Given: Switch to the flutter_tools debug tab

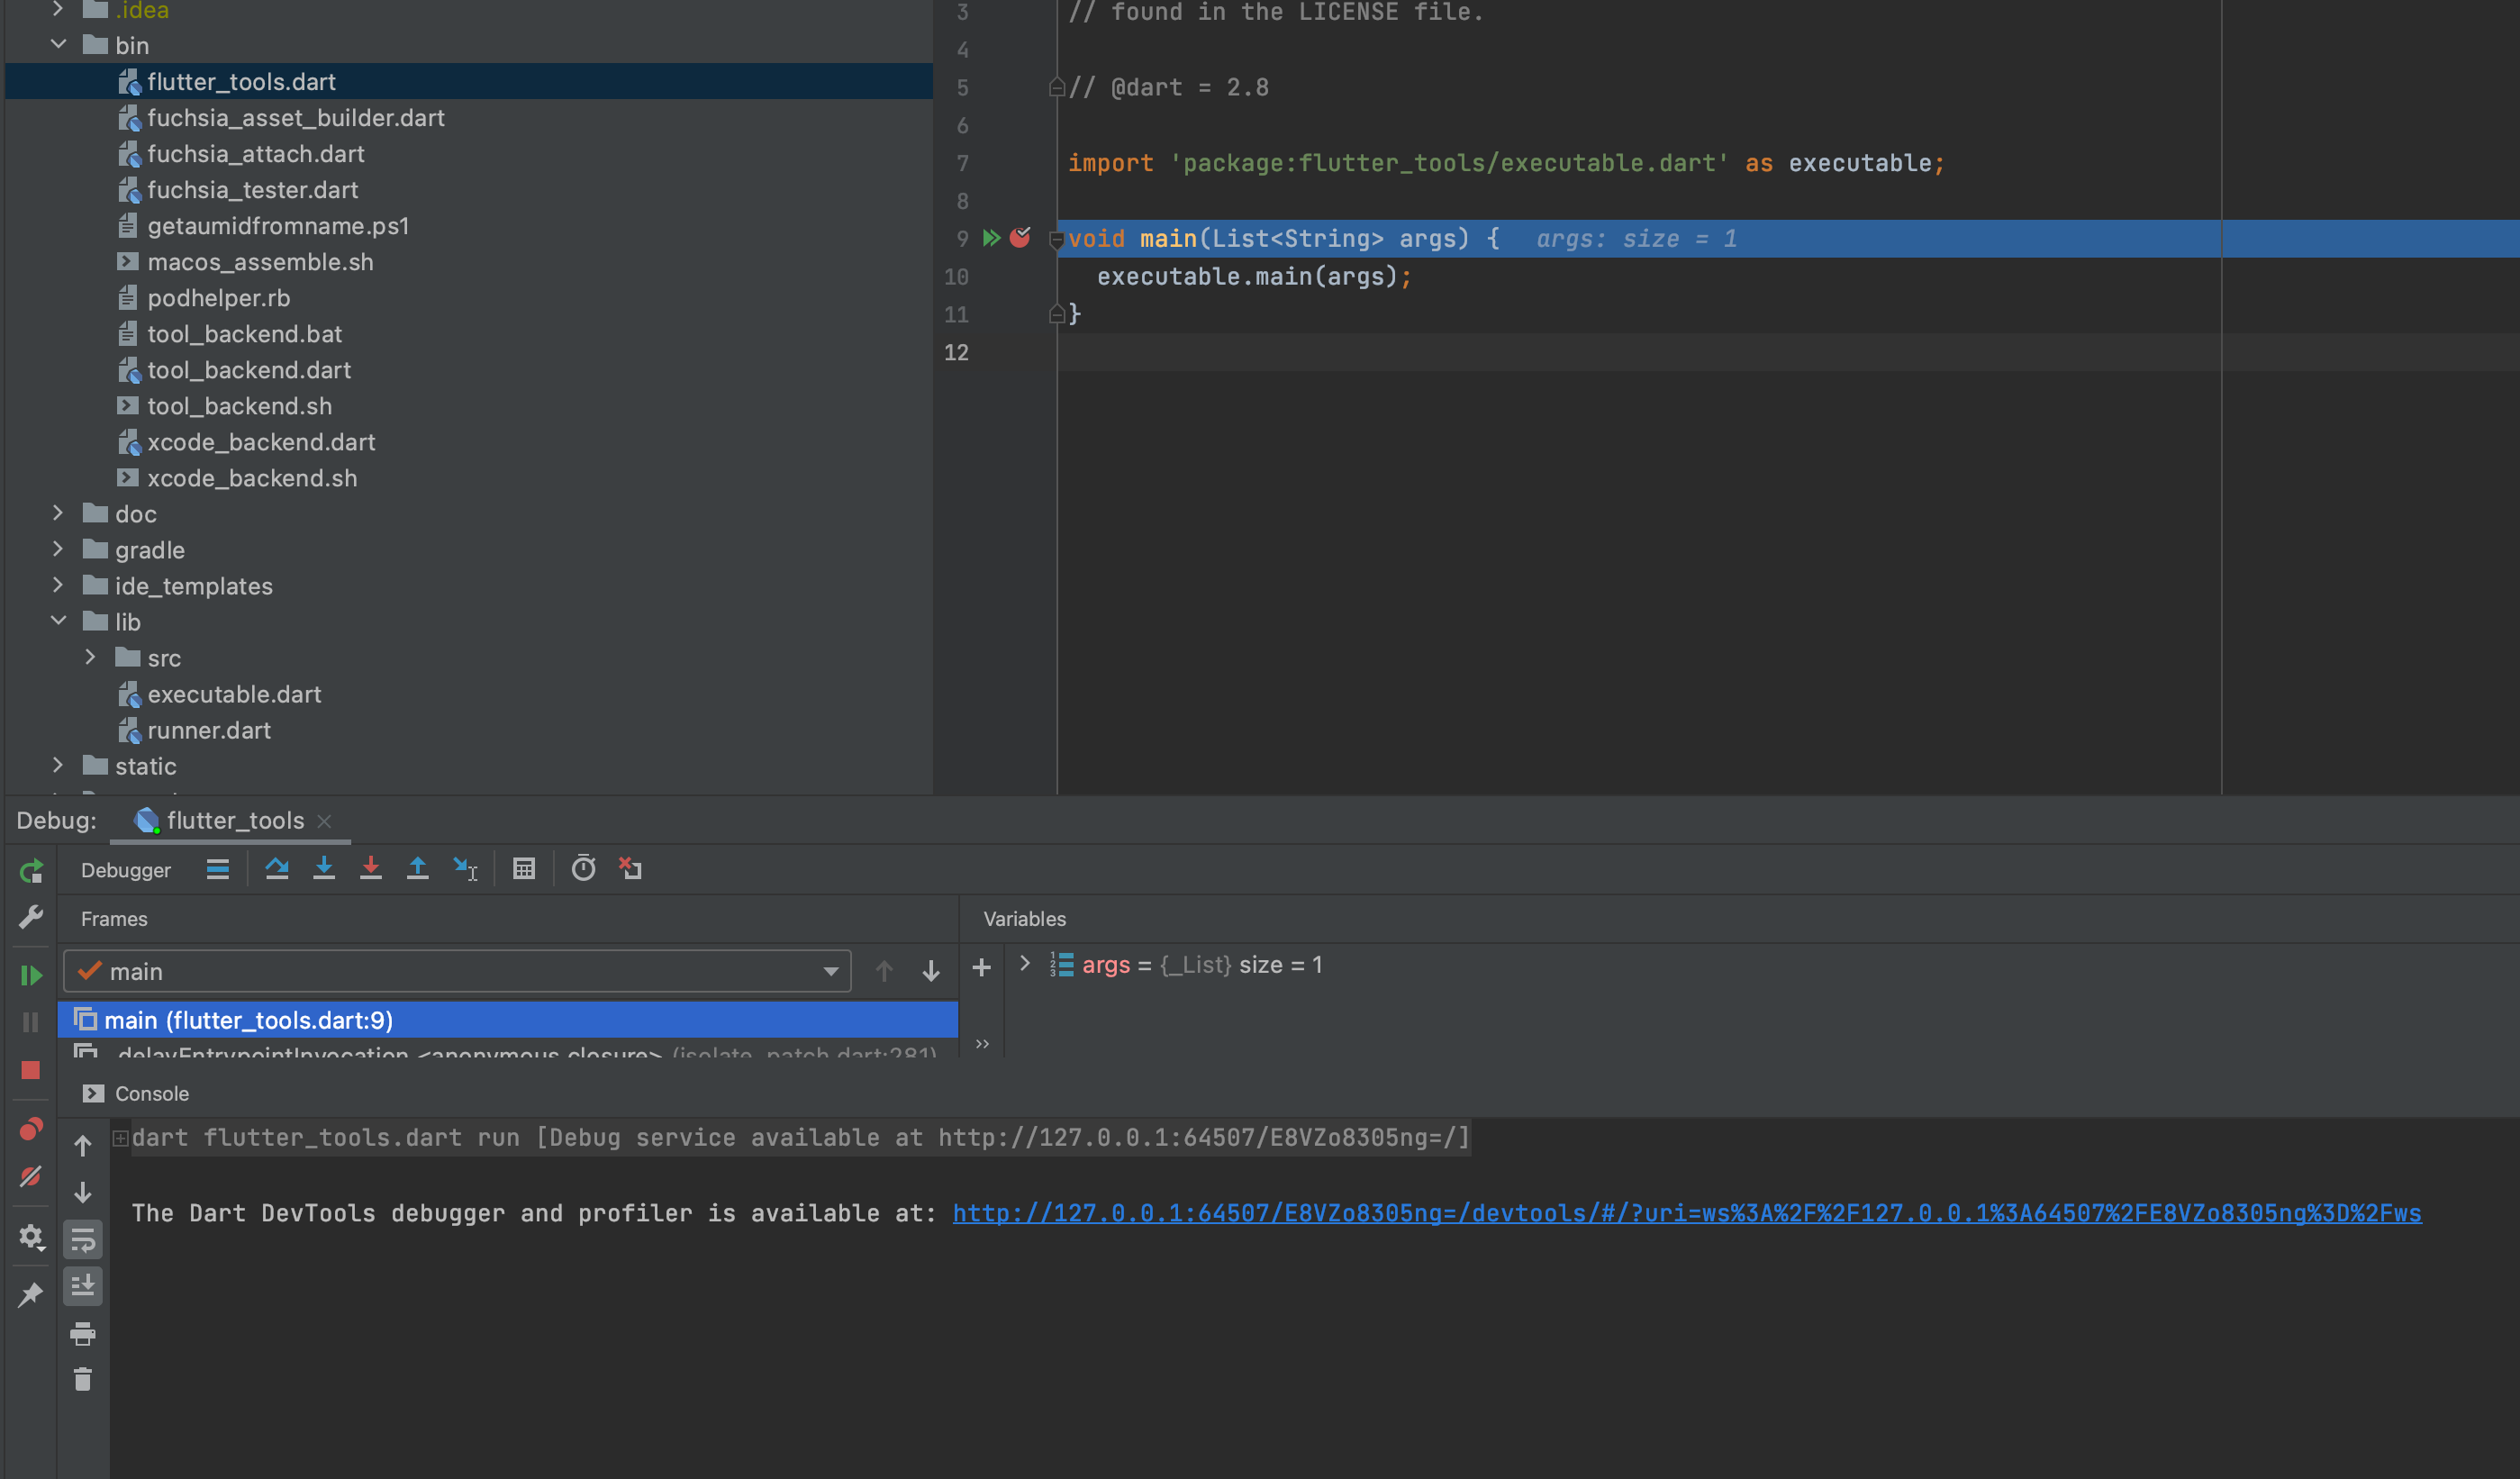Looking at the screenshot, I should (234, 820).
